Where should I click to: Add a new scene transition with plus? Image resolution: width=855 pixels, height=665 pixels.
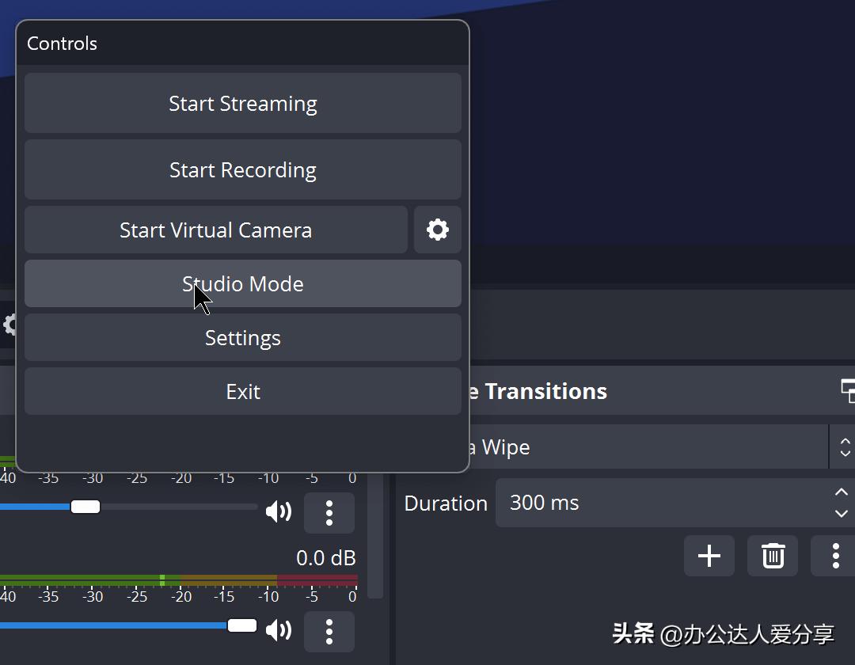pos(709,556)
